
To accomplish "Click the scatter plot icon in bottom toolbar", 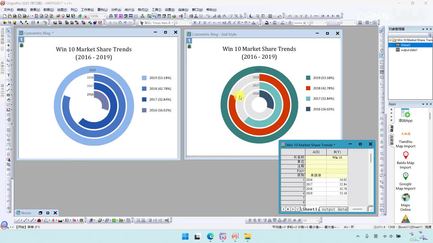I will [x=25, y=220].
